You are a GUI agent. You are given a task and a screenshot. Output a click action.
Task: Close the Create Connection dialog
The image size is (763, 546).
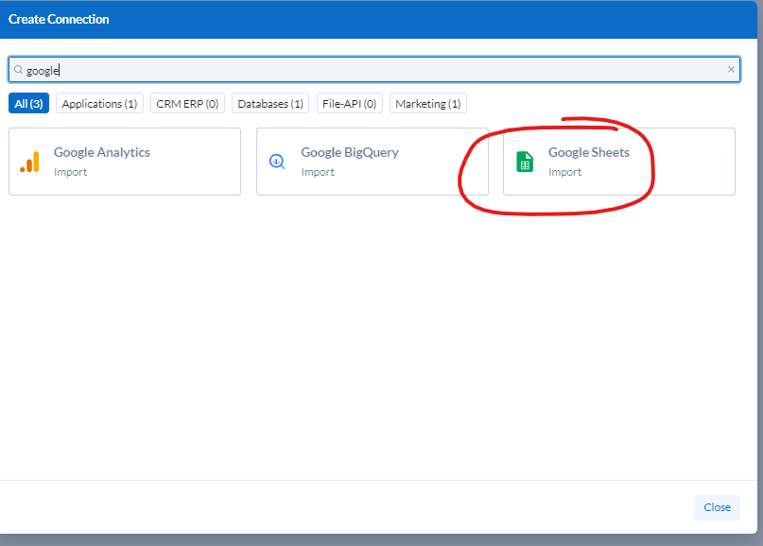pyautogui.click(x=717, y=507)
